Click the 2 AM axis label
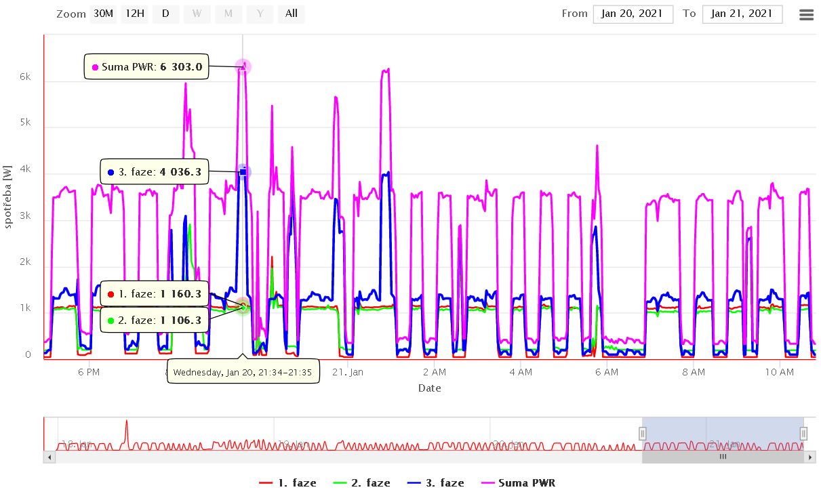The width and height of the screenshot is (821, 494). (434, 372)
